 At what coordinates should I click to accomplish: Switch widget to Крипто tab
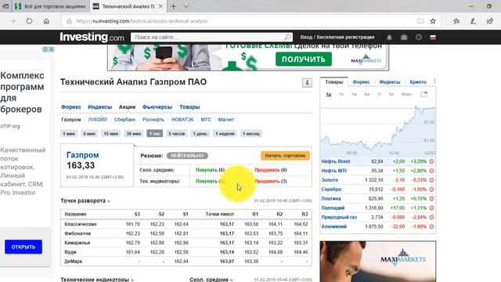[418, 81]
